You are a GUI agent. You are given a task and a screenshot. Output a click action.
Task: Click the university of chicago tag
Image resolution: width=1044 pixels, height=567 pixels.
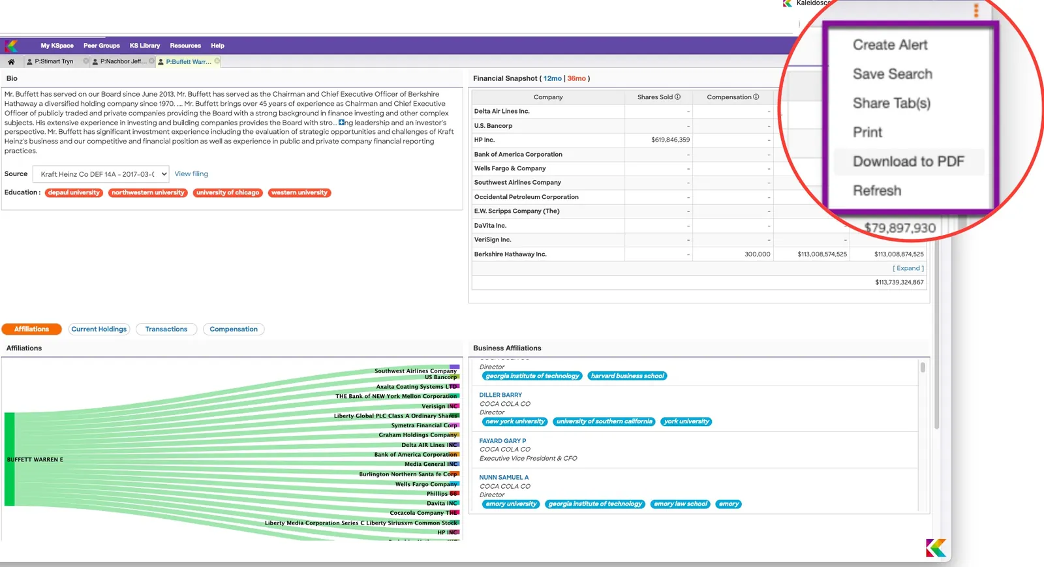pos(228,193)
